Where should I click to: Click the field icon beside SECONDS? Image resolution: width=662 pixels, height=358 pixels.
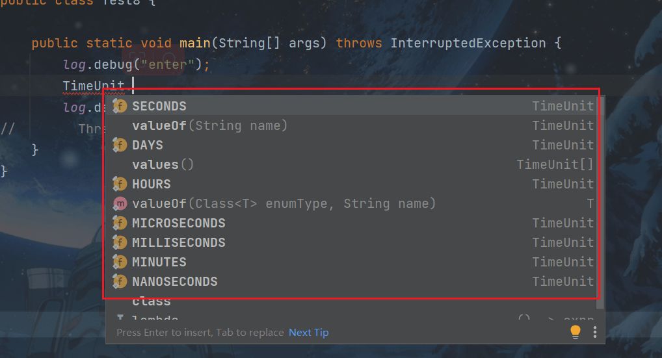coord(120,106)
